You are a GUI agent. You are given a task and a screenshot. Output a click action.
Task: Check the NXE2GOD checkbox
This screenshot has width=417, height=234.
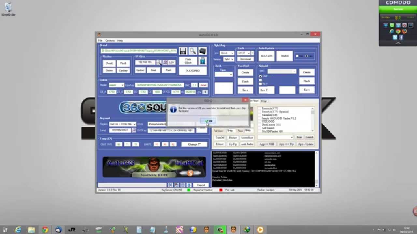click(259, 122)
